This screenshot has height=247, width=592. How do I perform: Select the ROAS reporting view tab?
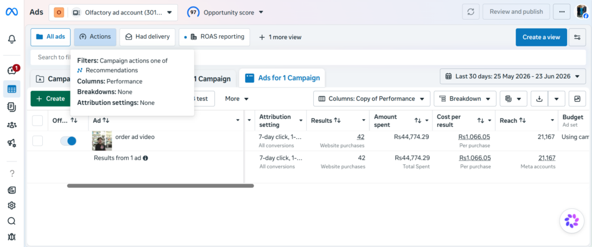click(x=214, y=37)
